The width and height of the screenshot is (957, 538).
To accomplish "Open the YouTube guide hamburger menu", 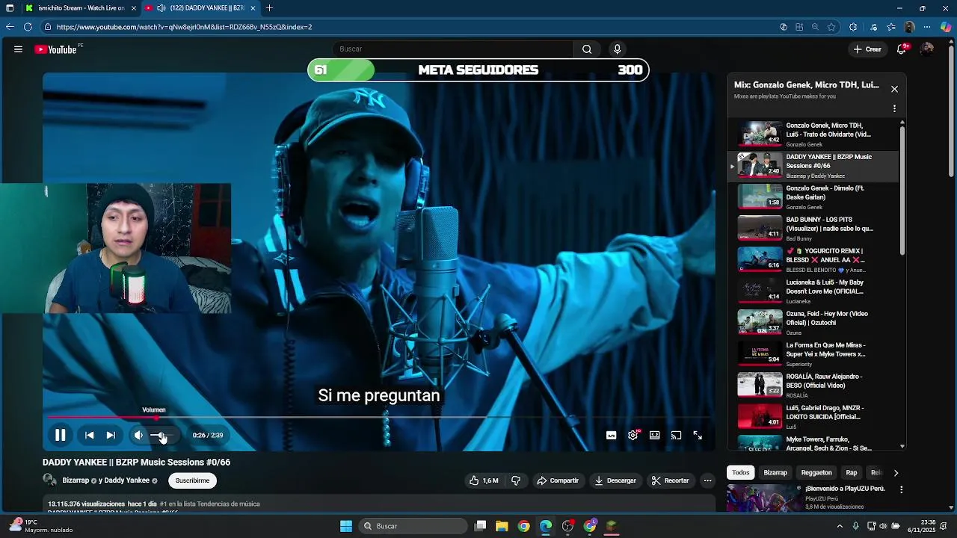I will 18,49.
